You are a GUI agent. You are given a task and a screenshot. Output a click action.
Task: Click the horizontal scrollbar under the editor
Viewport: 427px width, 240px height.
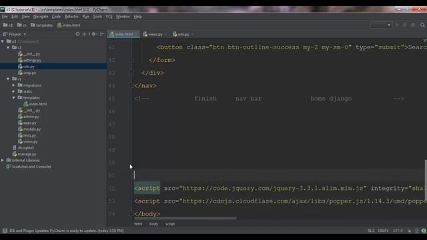pos(185,218)
